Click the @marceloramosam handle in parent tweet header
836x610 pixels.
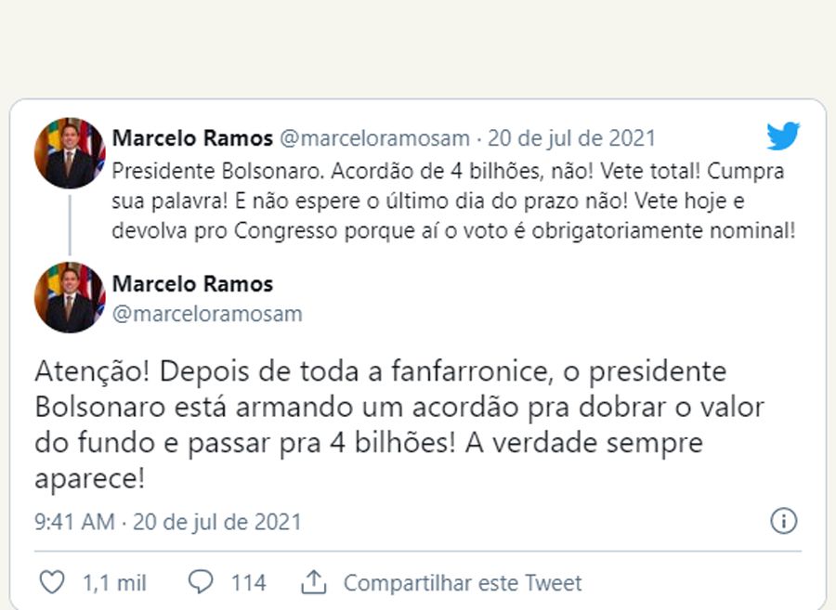coord(374,138)
